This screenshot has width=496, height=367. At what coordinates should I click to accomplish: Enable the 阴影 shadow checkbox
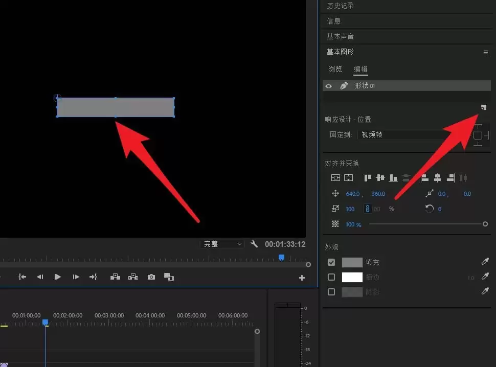point(331,292)
